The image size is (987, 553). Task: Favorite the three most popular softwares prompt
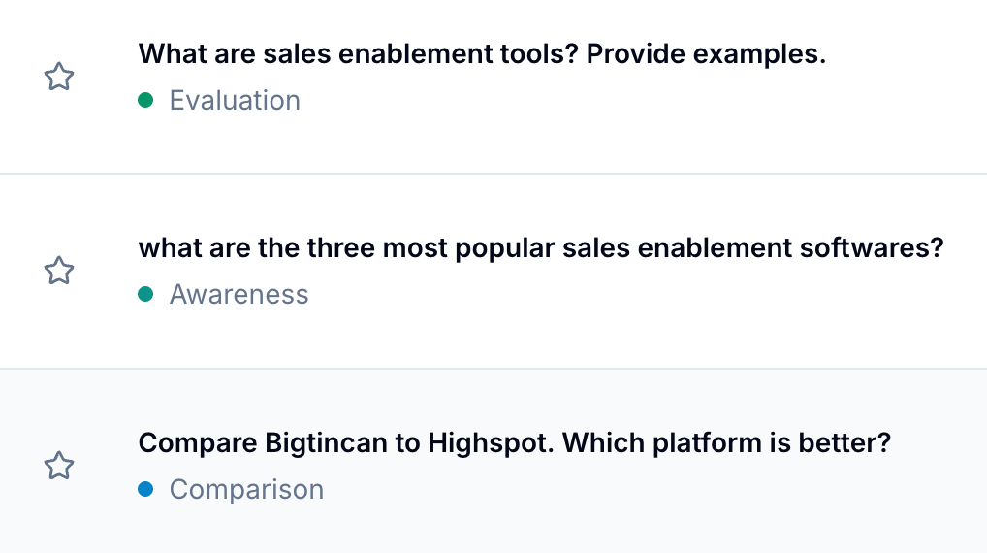59,271
